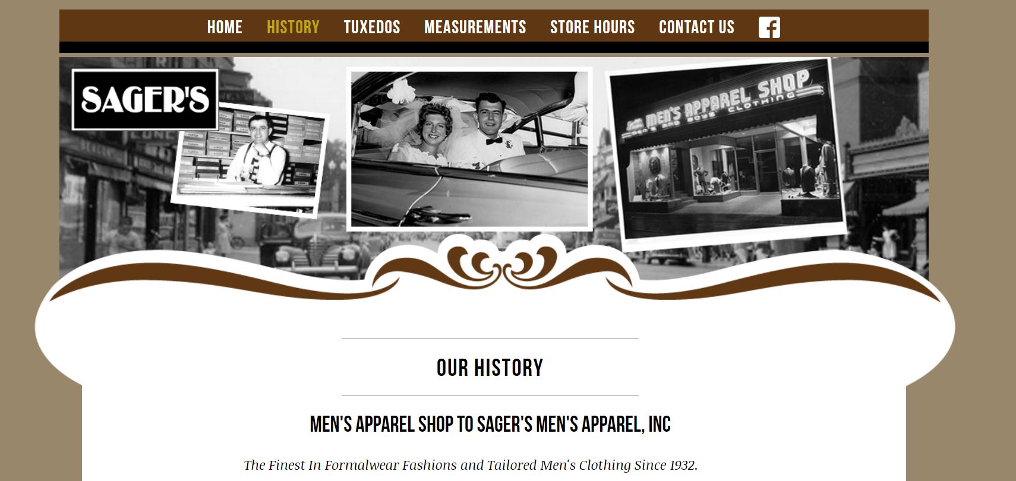Open the Facebook page icon
This screenshot has height=481, width=1016.
pyautogui.click(x=769, y=27)
